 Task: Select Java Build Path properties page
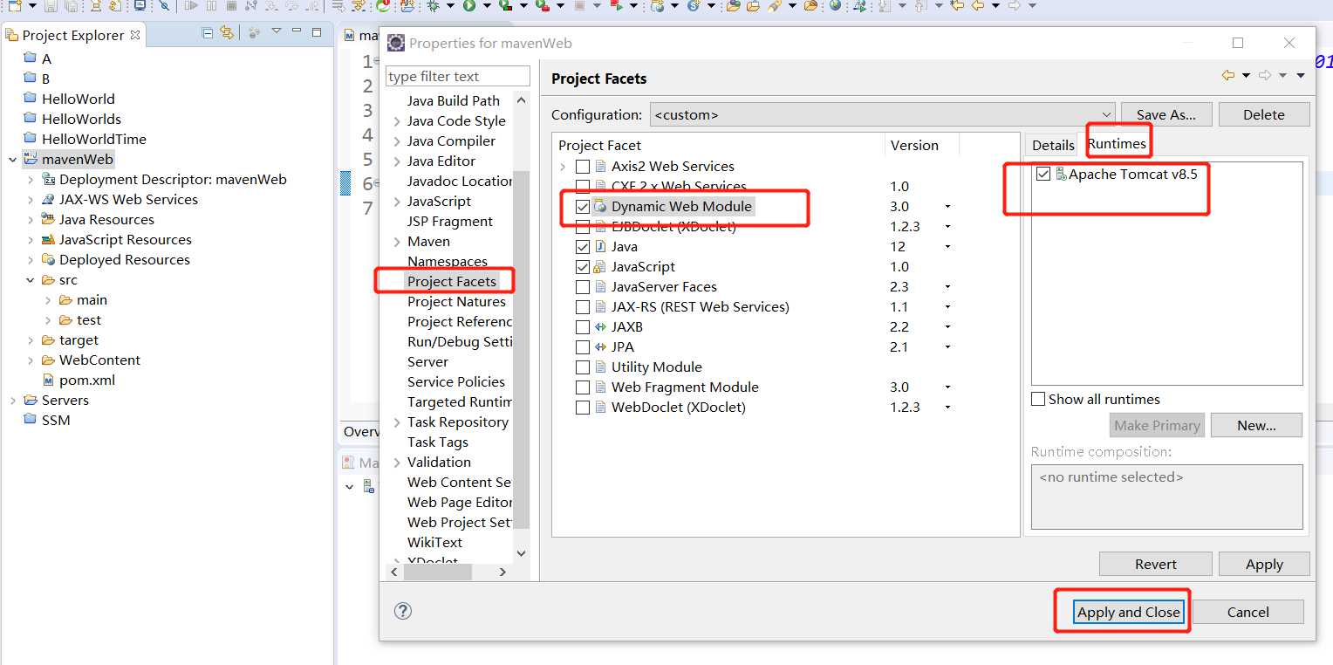(454, 100)
